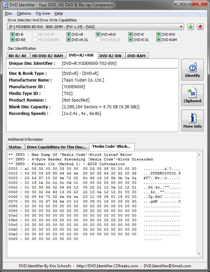Switch to the BD-R/-RE tab

pyautogui.click(x=18, y=56)
